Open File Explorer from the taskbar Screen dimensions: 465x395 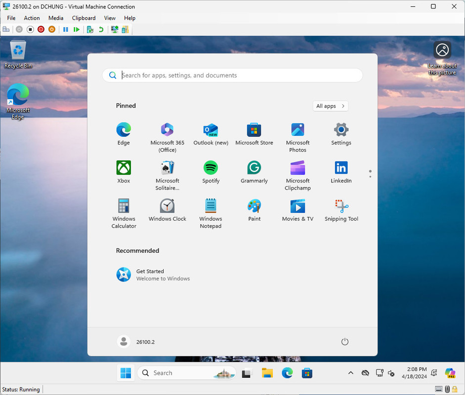[x=267, y=373]
